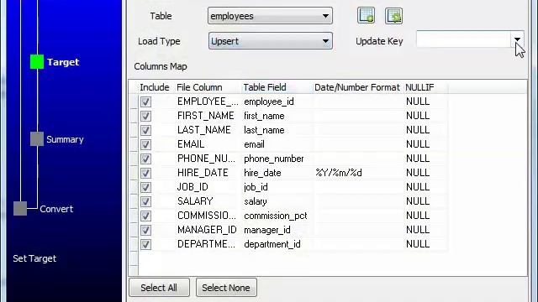This screenshot has height=302, width=538.
Task: Select the last_name table field cell
Action: click(277, 130)
